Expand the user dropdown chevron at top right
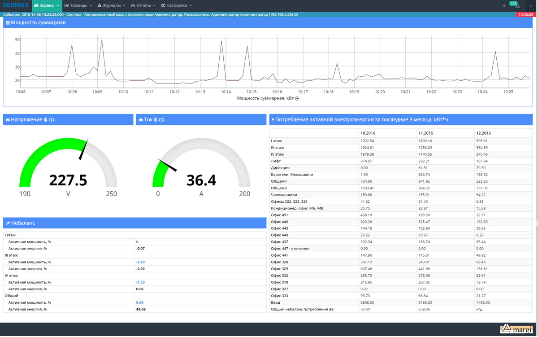This screenshot has width=538, height=337. [x=530, y=6]
